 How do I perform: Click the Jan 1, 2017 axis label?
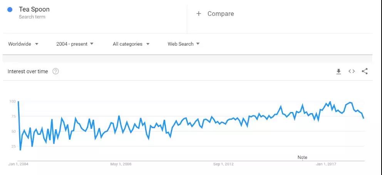(326, 164)
